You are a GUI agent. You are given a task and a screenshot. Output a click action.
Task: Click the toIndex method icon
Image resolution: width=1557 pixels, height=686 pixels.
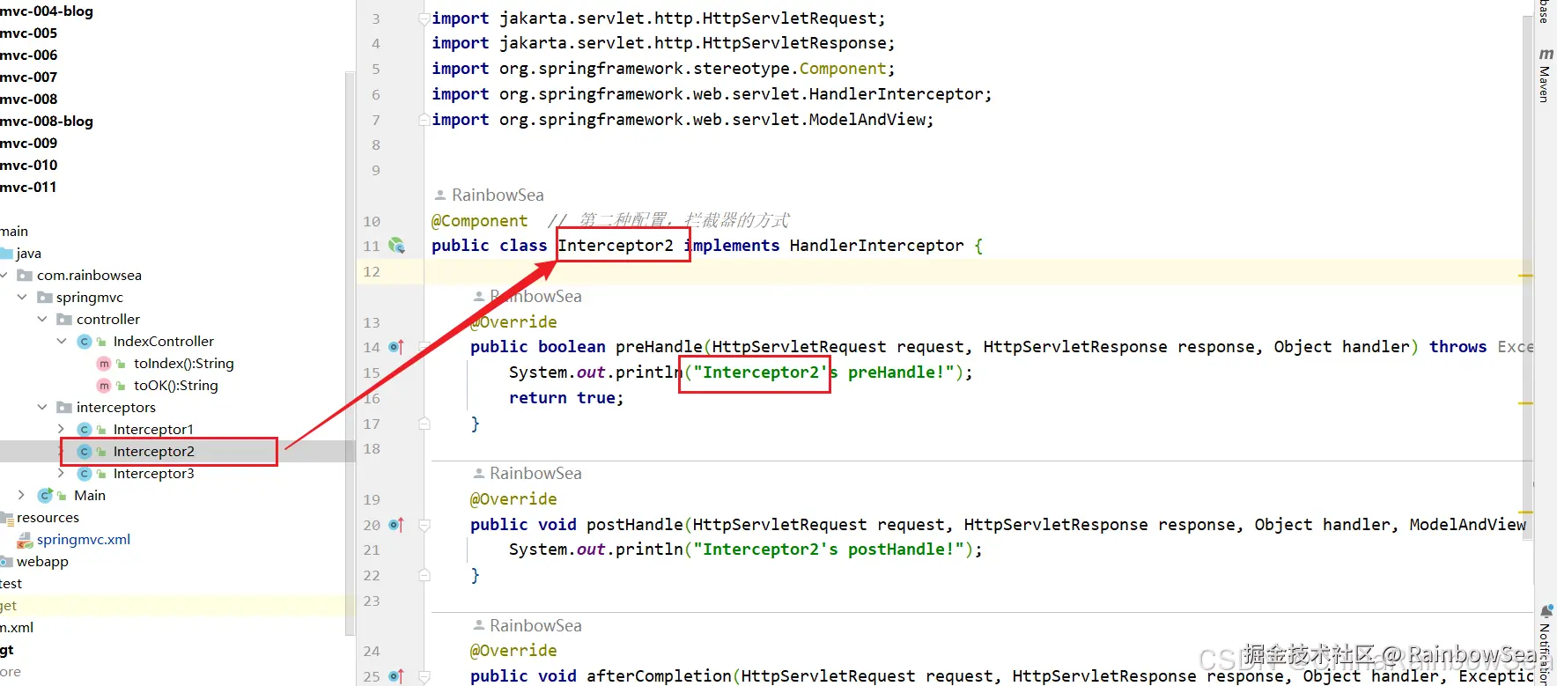(x=104, y=364)
